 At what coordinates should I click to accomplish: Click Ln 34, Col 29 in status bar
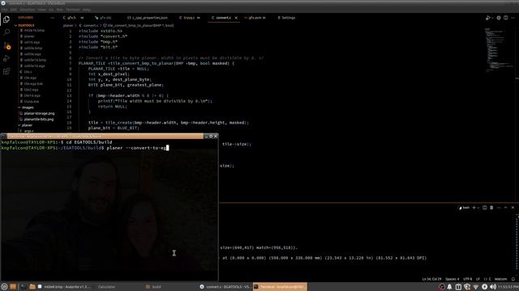click(x=431, y=279)
